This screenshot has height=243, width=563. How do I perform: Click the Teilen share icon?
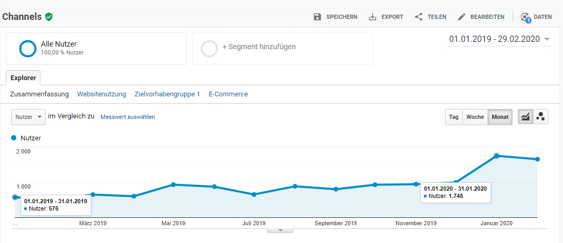(419, 17)
